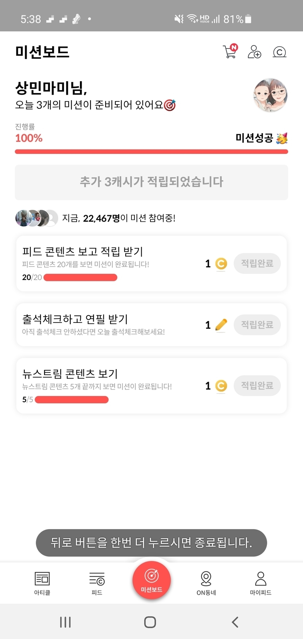This screenshot has width=303, height=639.
Task: Go to the 마이피드 tab
Action: pos(261,583)
